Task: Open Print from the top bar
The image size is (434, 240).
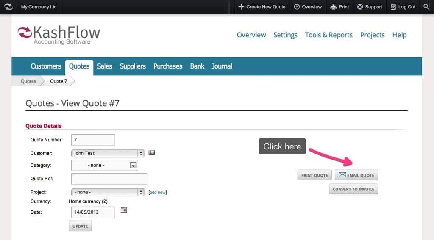Action: (x=339, y=7)
